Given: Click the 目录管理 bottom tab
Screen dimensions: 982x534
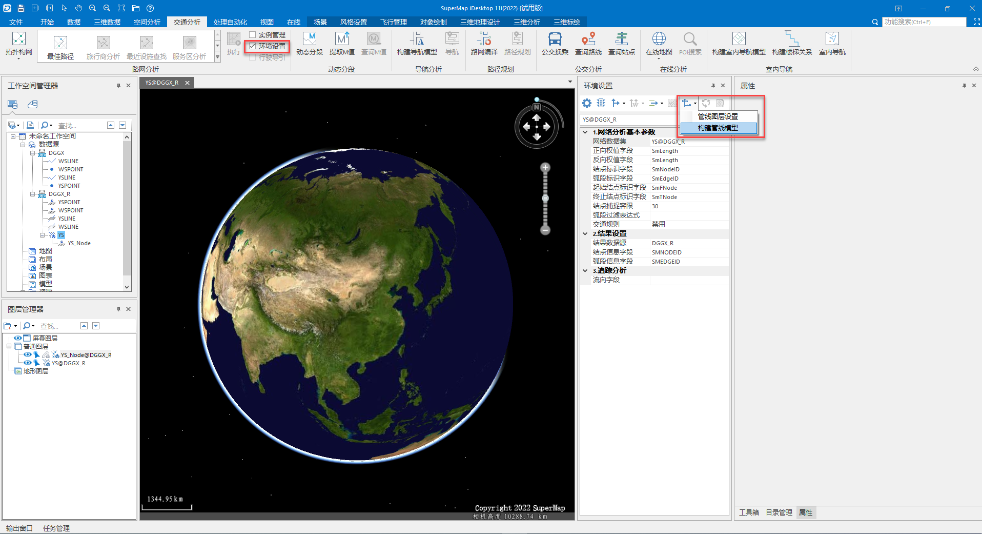Looking at the screenshot, I should pos(779,512).
